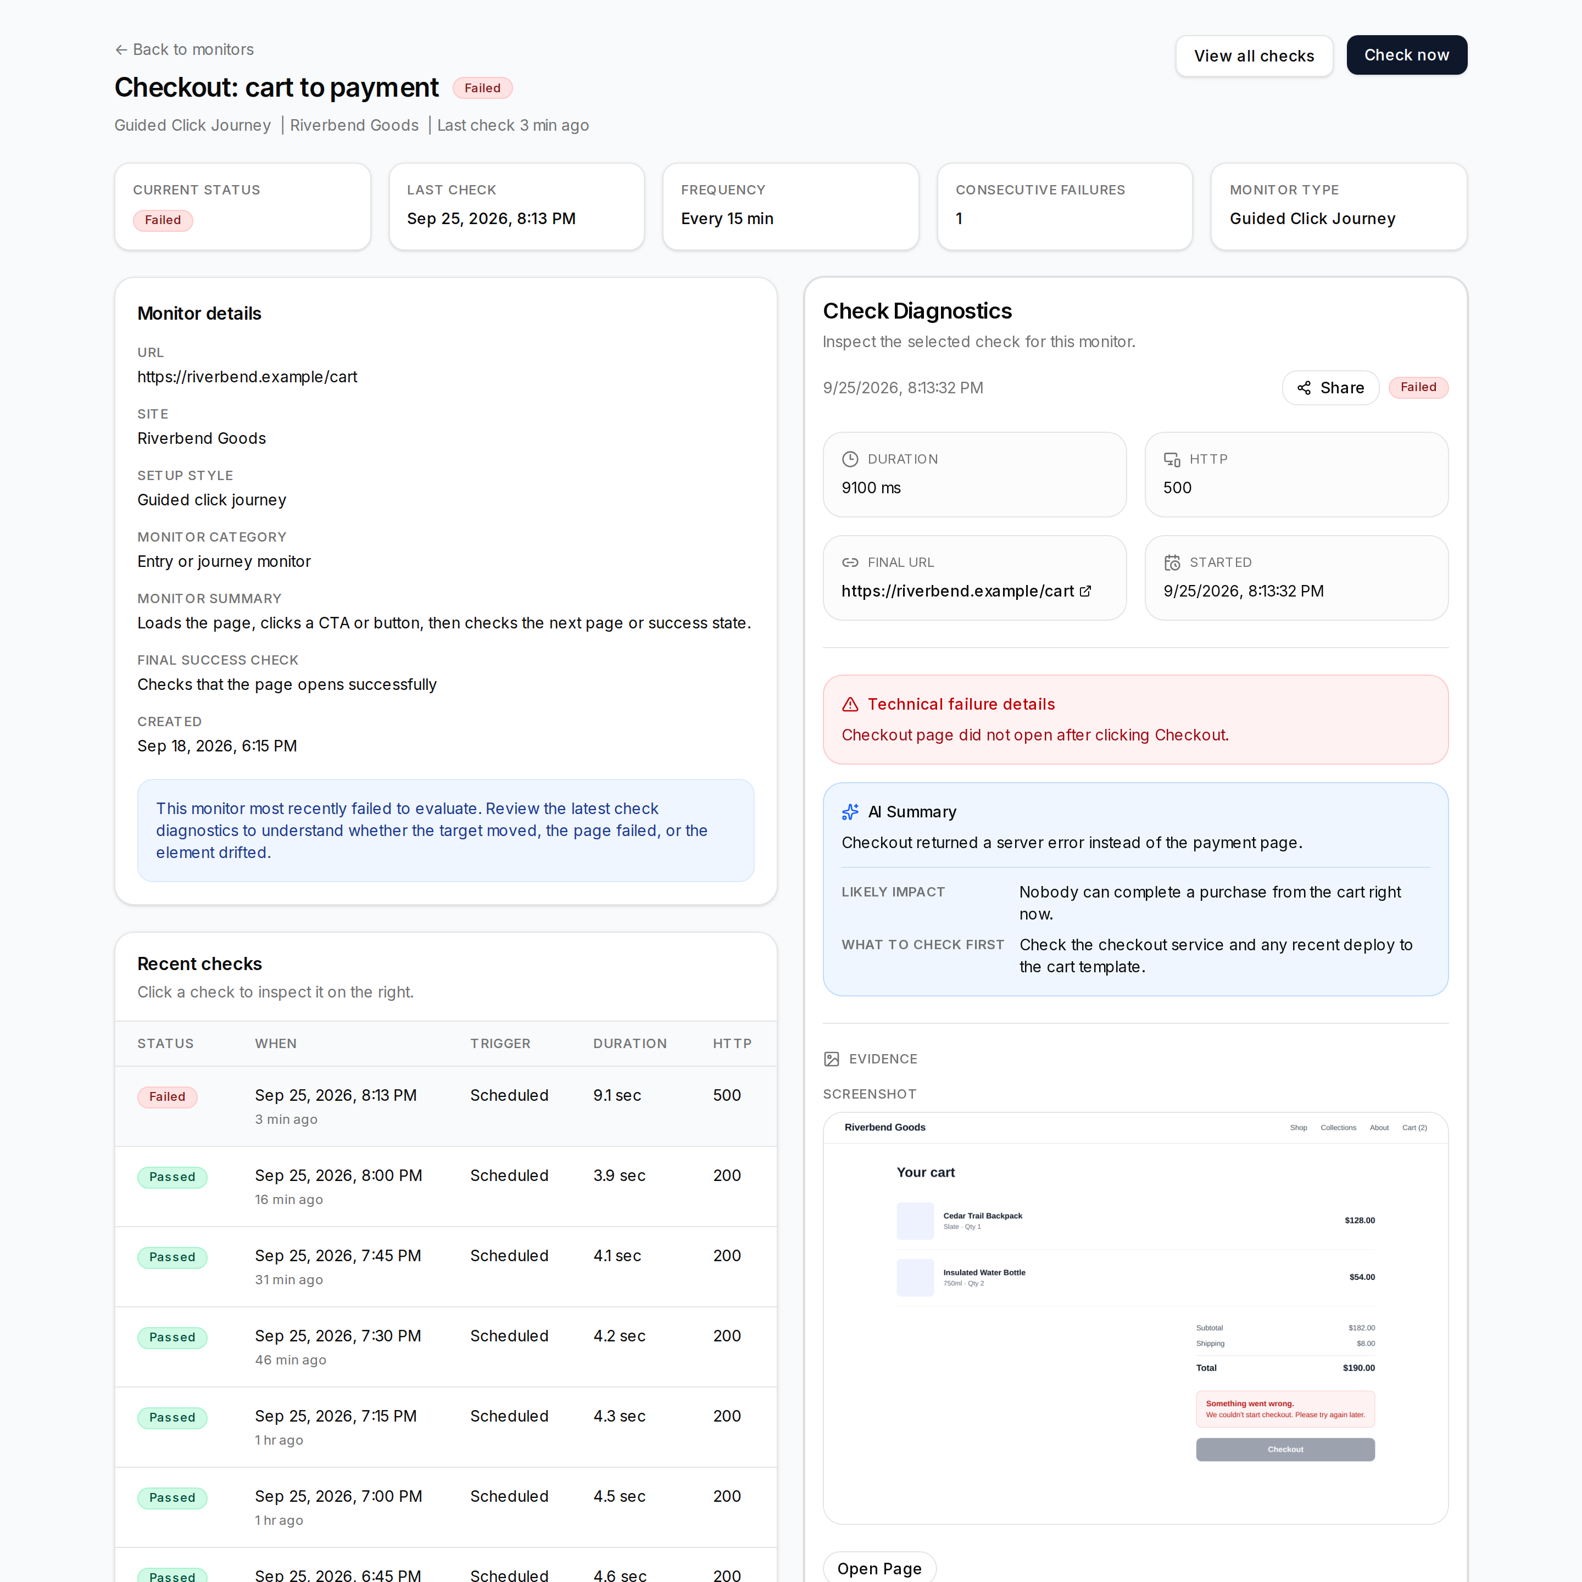Click the back arrow icon beside monitors
The width and height of the screenshot is (1582, 1582).
(x=121, y=50)
